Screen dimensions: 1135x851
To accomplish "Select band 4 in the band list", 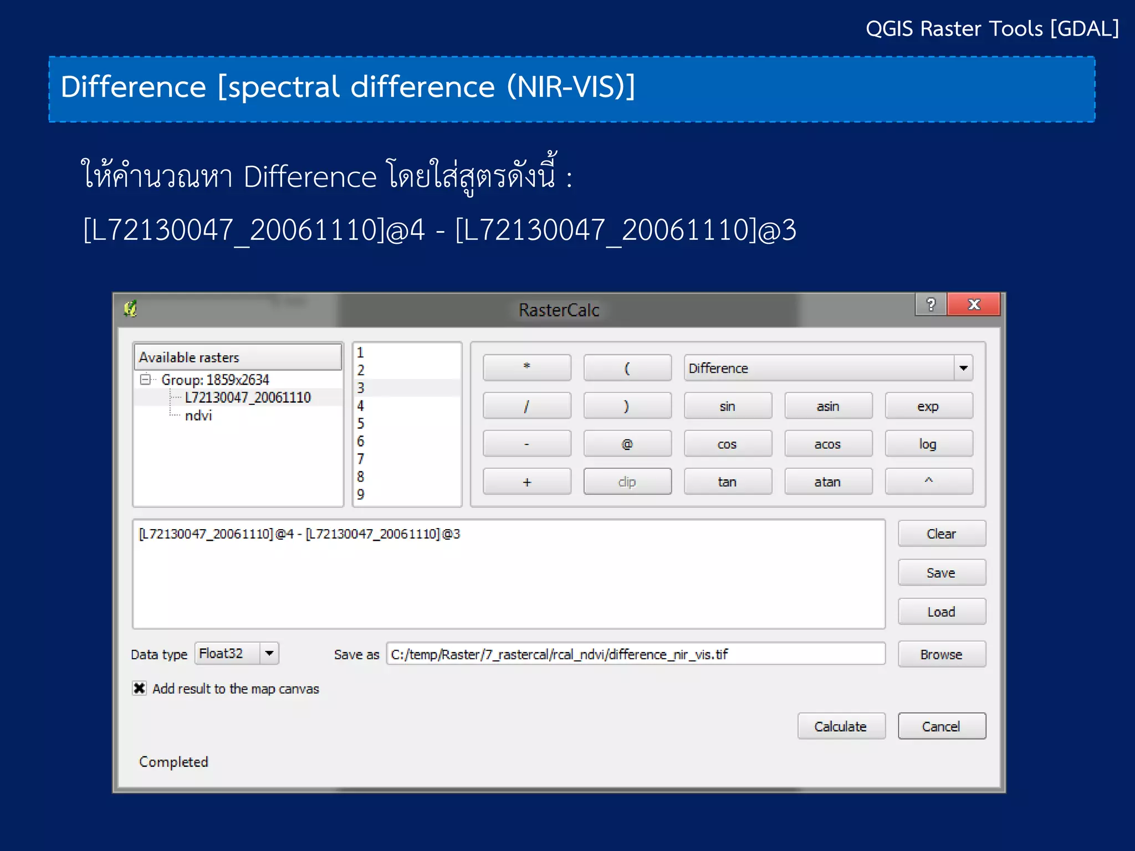I will pos(407,406).
